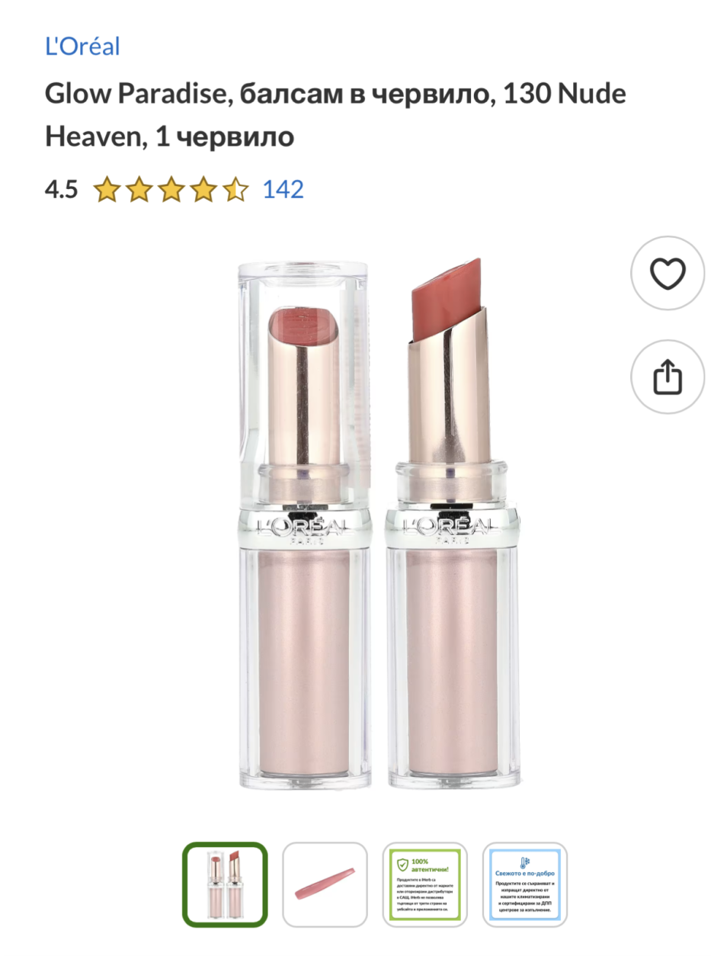
Task: Choose the fourth gold rating star
Action: tap(203, 189)
